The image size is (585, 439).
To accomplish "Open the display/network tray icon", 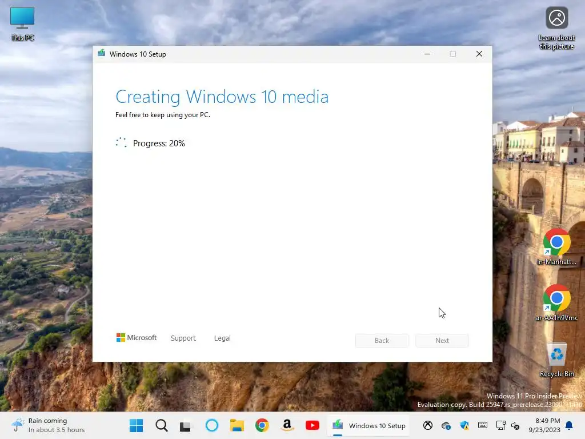I will coord(500,425).
